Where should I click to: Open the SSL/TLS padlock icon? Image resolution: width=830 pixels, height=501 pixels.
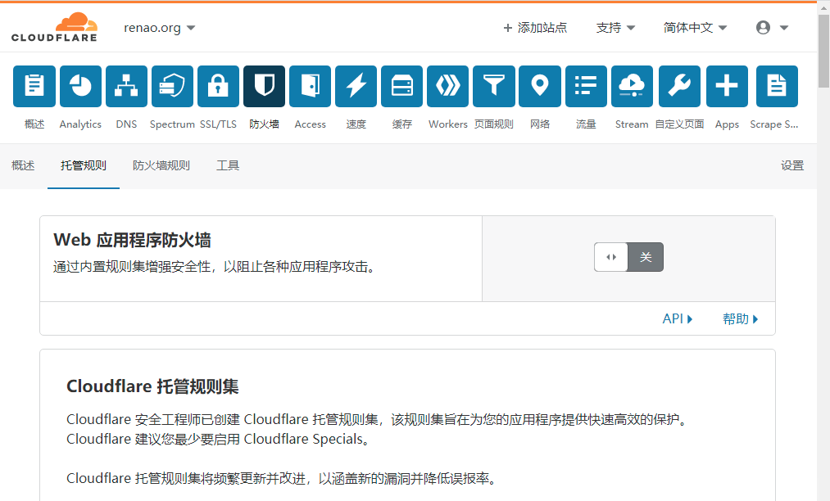218,87
